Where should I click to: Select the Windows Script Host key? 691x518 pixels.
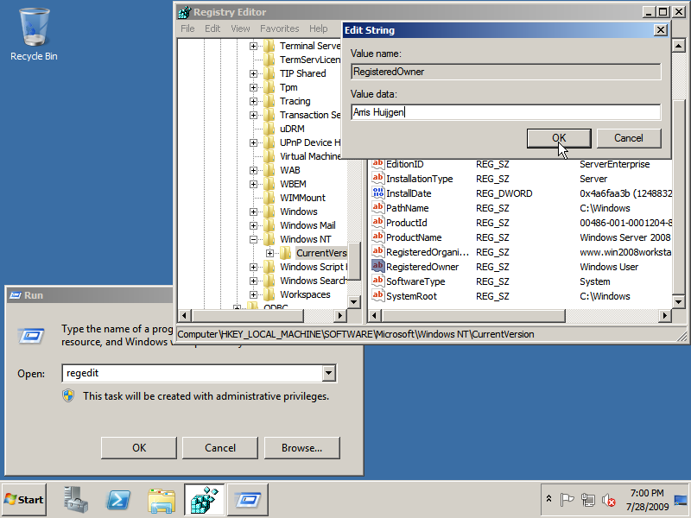[x=314, y=267]
